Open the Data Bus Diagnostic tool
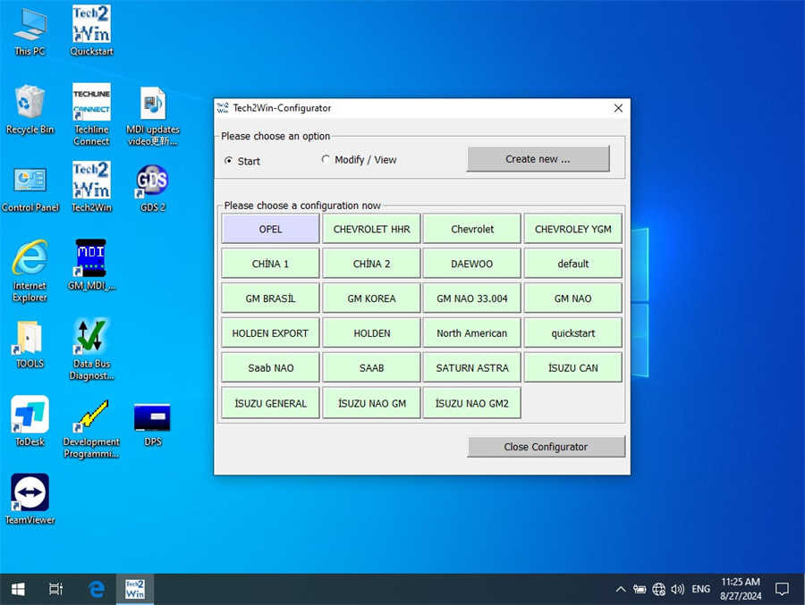 (x=90, y=340)
